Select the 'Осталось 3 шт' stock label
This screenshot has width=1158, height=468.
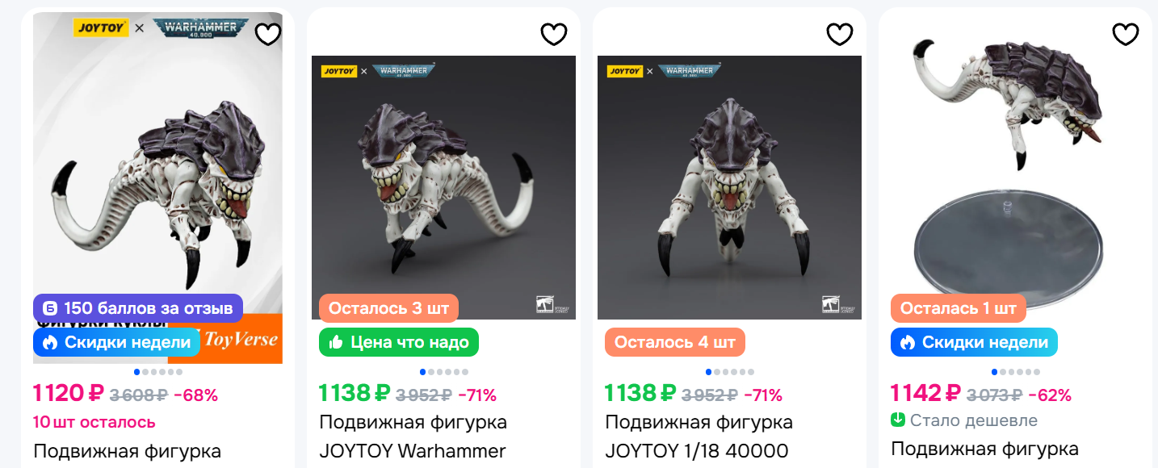(389, 308)
